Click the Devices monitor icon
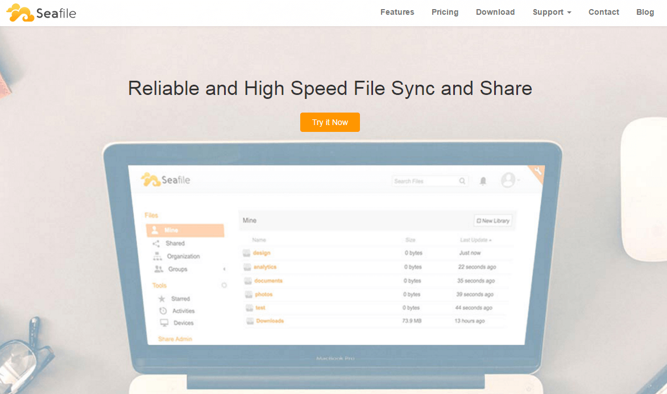Screen dimensions: 667x394 tap(164, 323)
